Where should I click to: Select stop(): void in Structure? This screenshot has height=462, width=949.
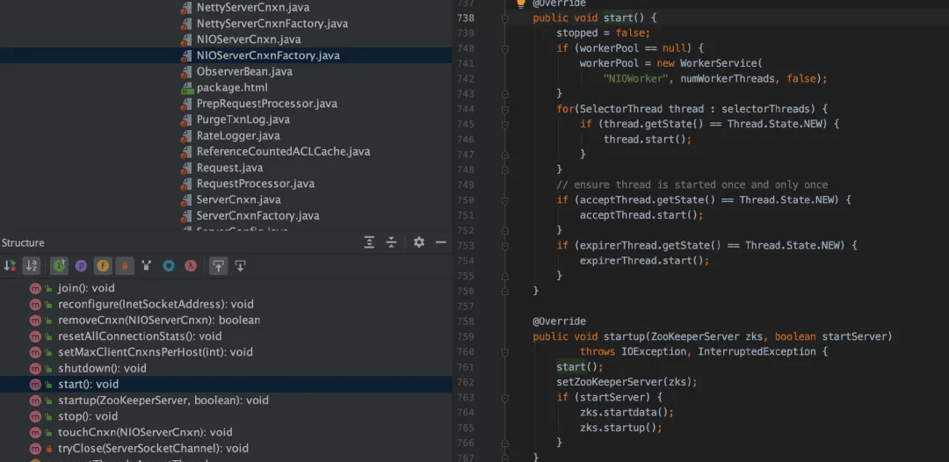click(x=88, y=416)
